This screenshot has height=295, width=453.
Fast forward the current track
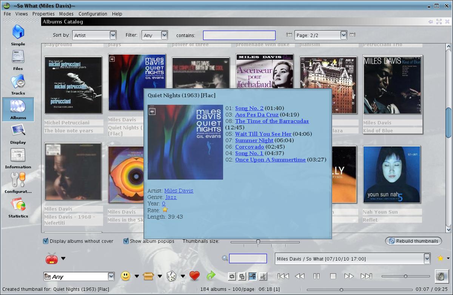(349, 276)
